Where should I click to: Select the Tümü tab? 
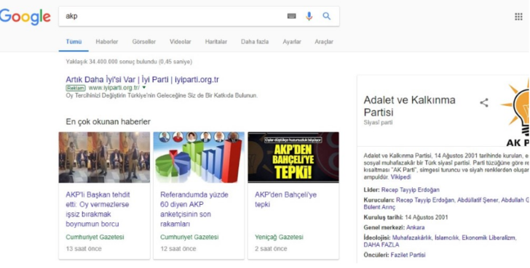(x=74, y=42)
